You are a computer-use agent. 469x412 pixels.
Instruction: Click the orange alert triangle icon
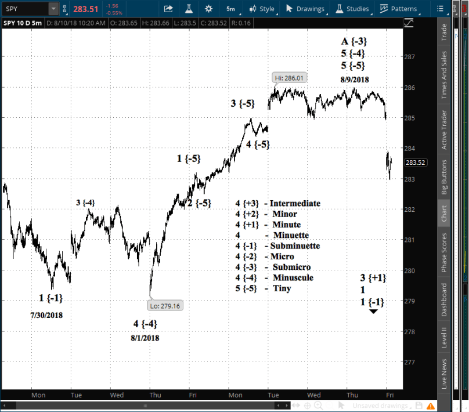pos(431,405)
